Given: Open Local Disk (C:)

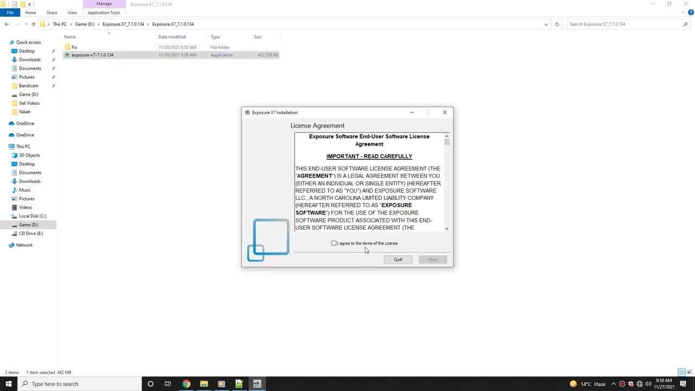Looking at the screenshot, I should 33,216.
